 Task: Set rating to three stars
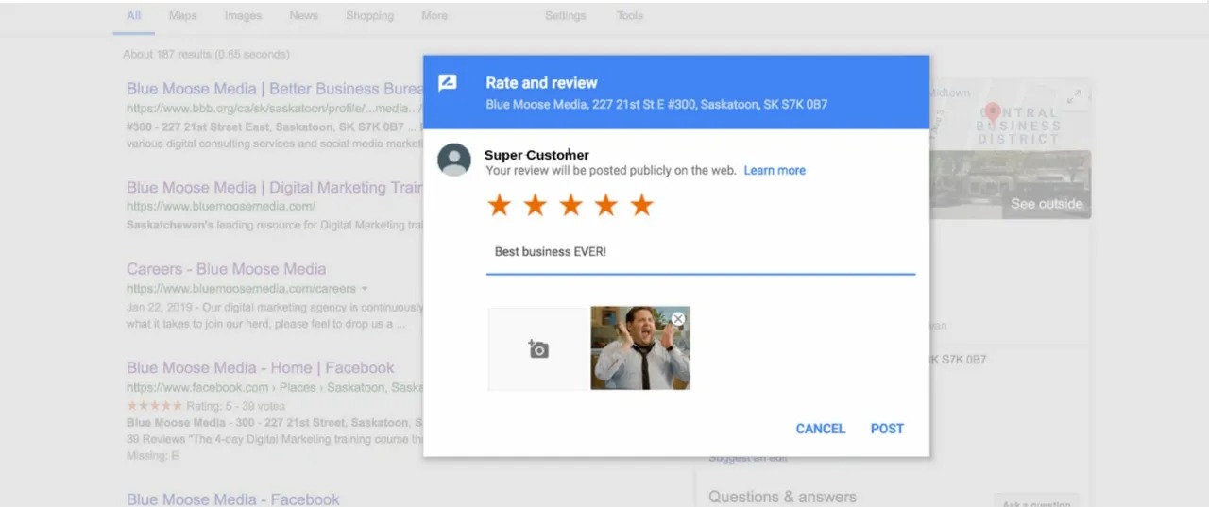pos(570,205)
